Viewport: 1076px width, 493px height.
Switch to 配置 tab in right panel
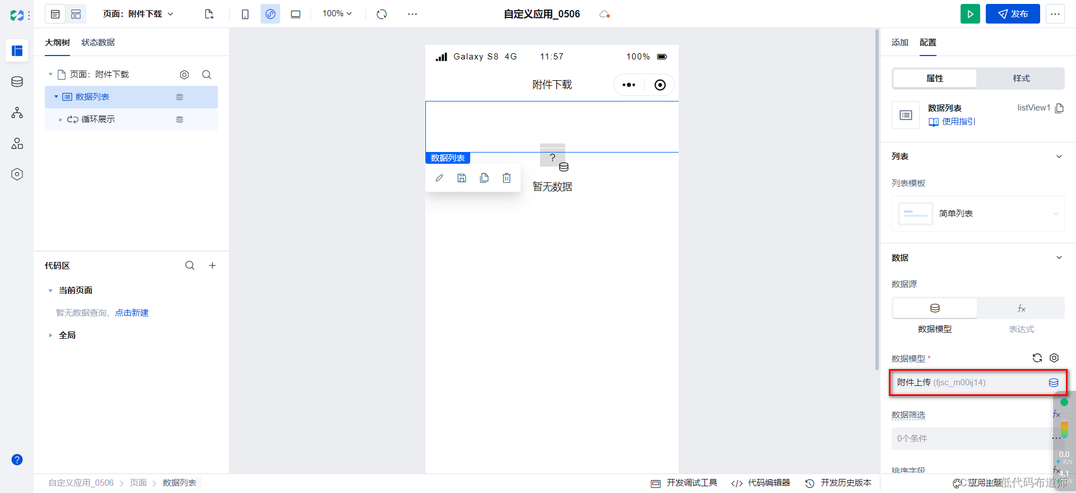[928, 43]
